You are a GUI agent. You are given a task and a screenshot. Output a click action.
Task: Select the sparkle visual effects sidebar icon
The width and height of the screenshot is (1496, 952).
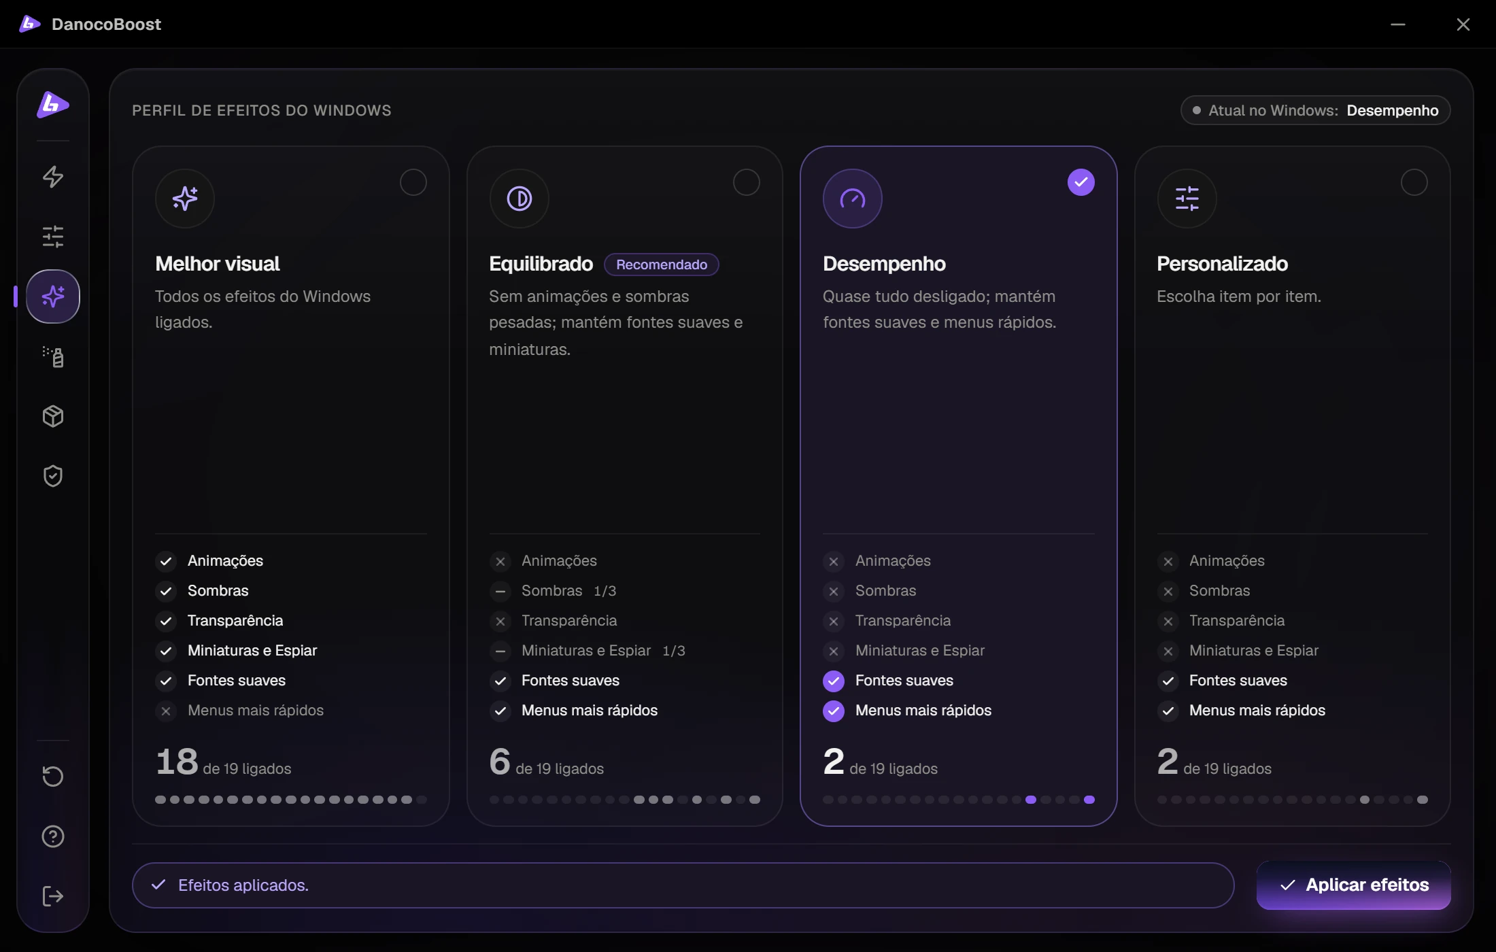tap(53, 296)
